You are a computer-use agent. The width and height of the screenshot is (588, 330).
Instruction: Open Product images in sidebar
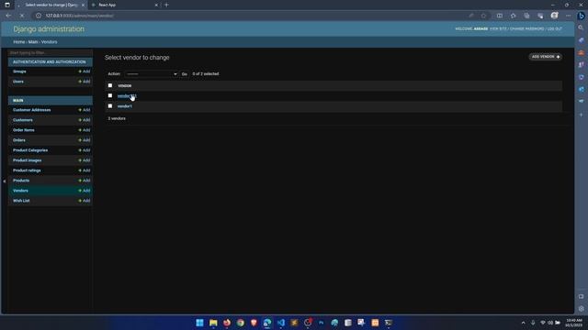pos(28,160)
